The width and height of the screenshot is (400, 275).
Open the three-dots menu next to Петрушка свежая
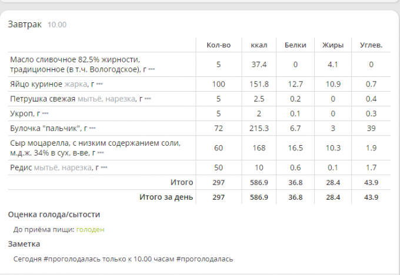pos(148,99)
